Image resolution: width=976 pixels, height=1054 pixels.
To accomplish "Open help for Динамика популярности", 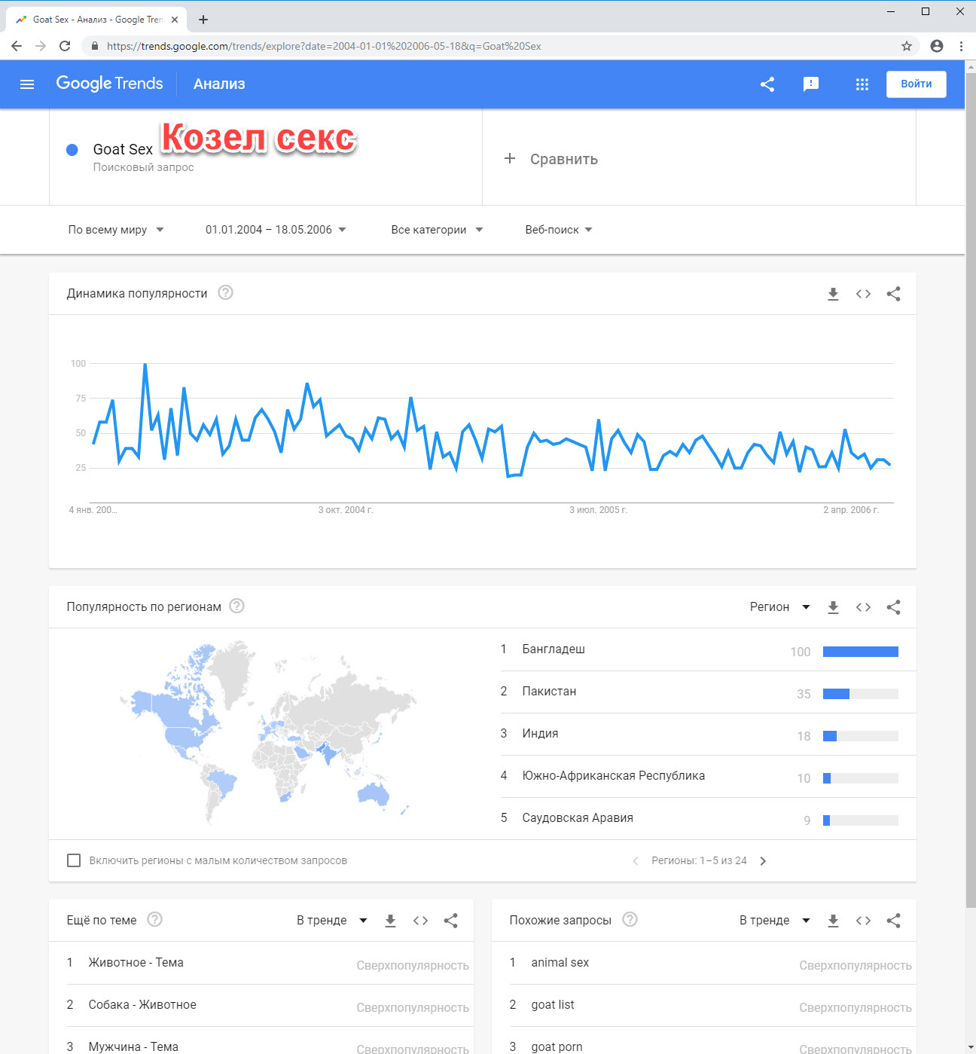I will (225, 292).
